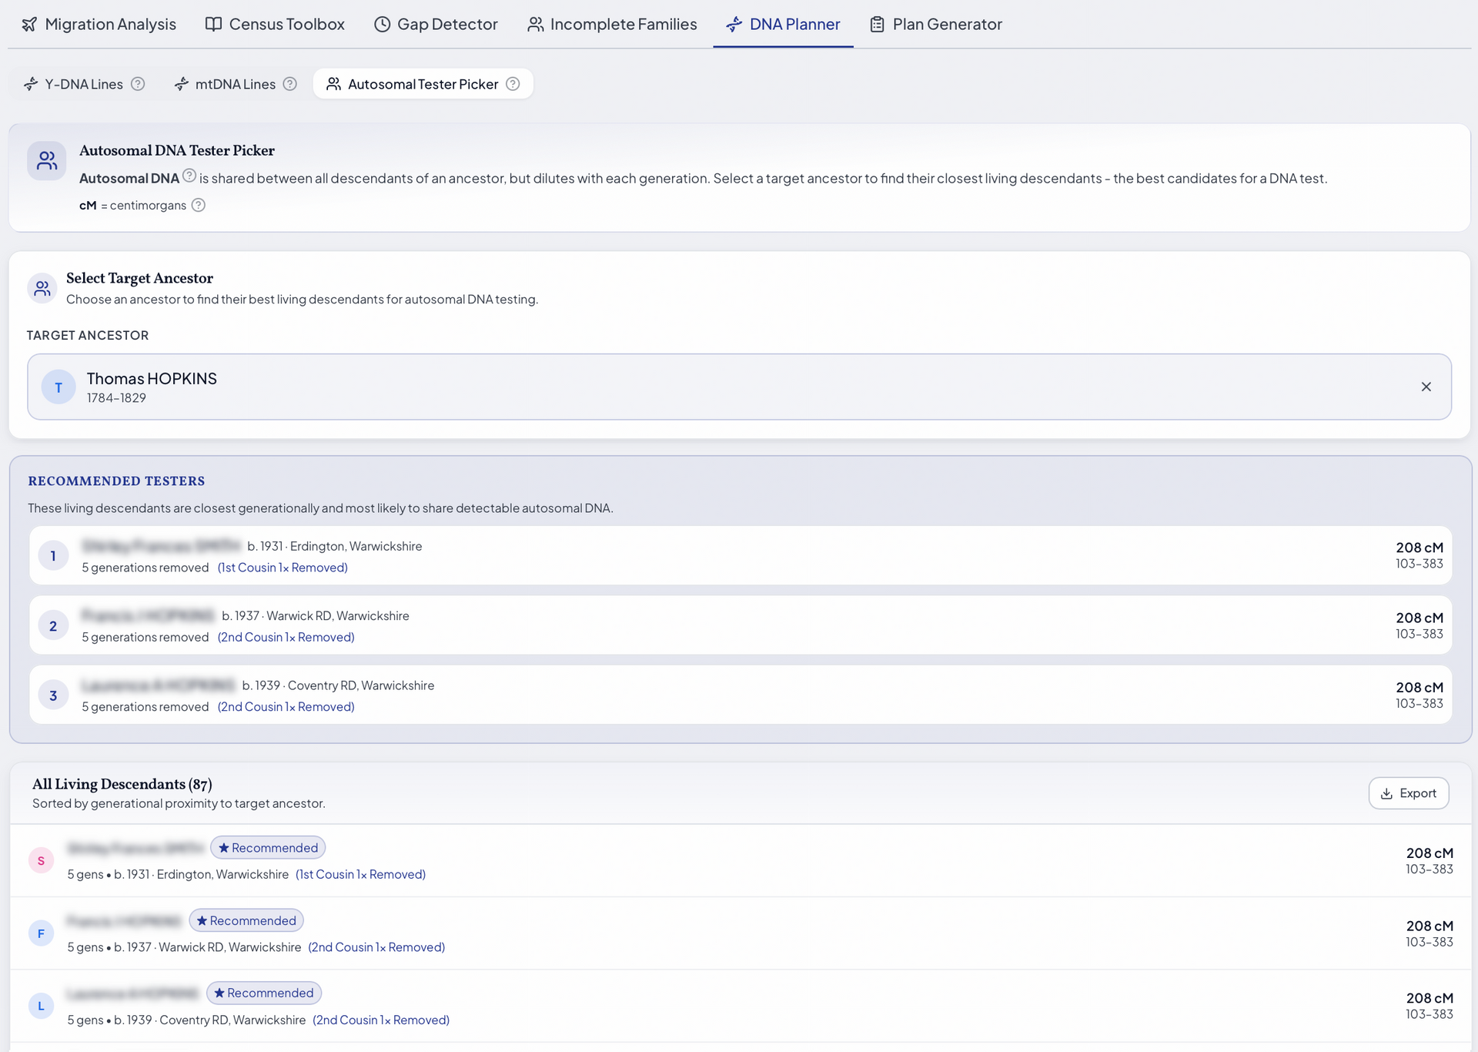Click help icon after Autosomal DNA term
This screenshot has width=1478, height=1052.
point(189,176)
